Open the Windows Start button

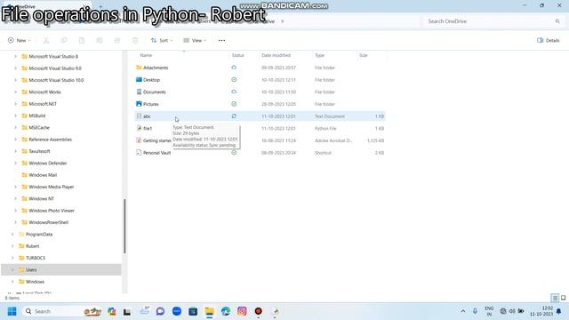point(12,311)
